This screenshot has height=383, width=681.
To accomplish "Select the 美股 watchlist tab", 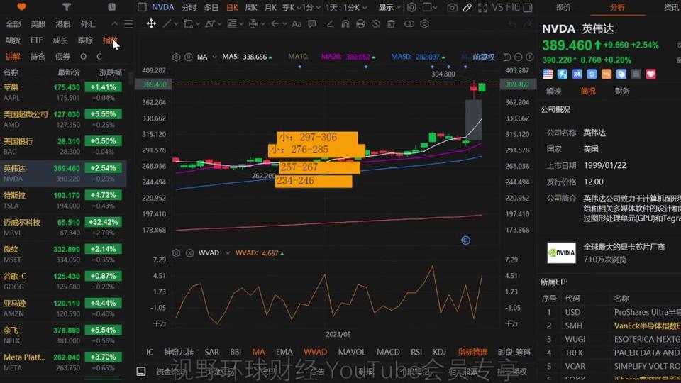I will click(38, 24).
